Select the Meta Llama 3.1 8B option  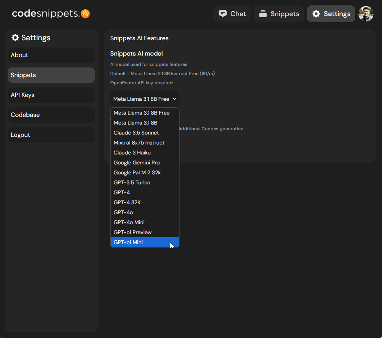[x=145, y=123]
